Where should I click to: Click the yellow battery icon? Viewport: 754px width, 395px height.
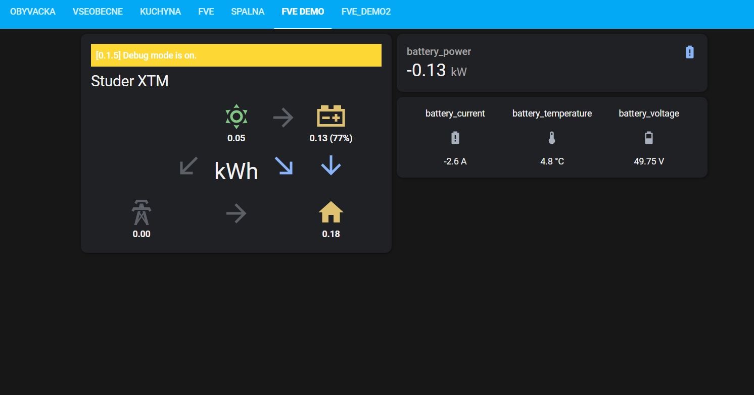331,116
